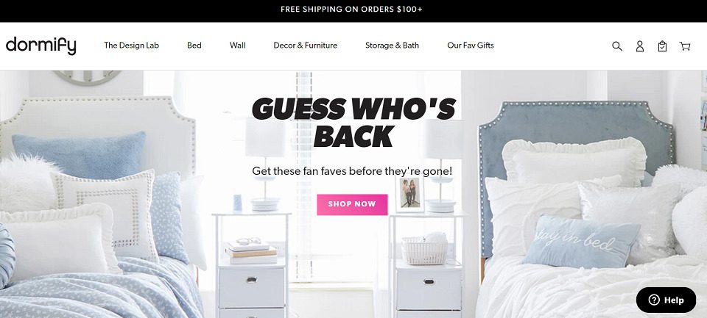Screen dimensions: 707x318
Task: View the shopping cart icon
Action: tap(685, 46)
